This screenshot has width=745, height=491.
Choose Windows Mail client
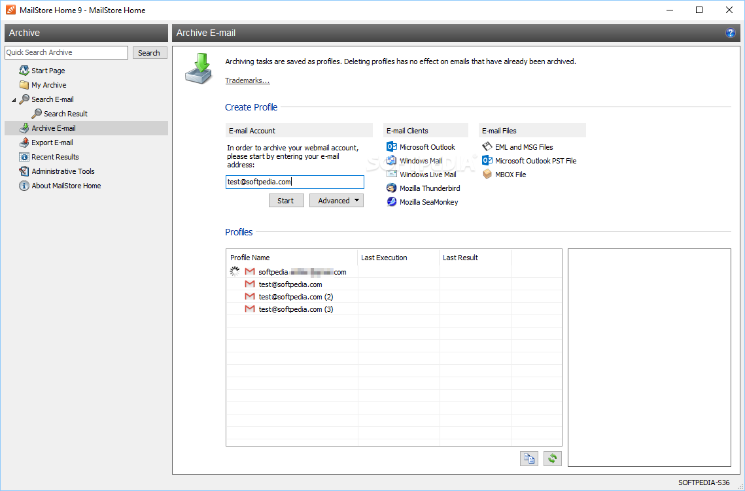[421, 160]
